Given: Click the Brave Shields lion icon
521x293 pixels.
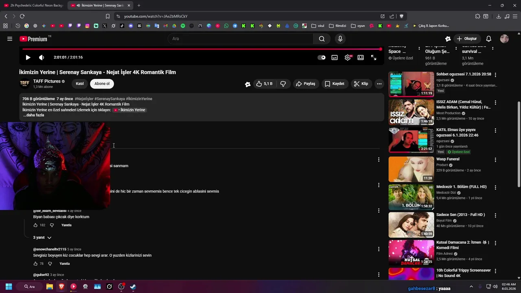Looking at the screenshot, I should 401,16.
